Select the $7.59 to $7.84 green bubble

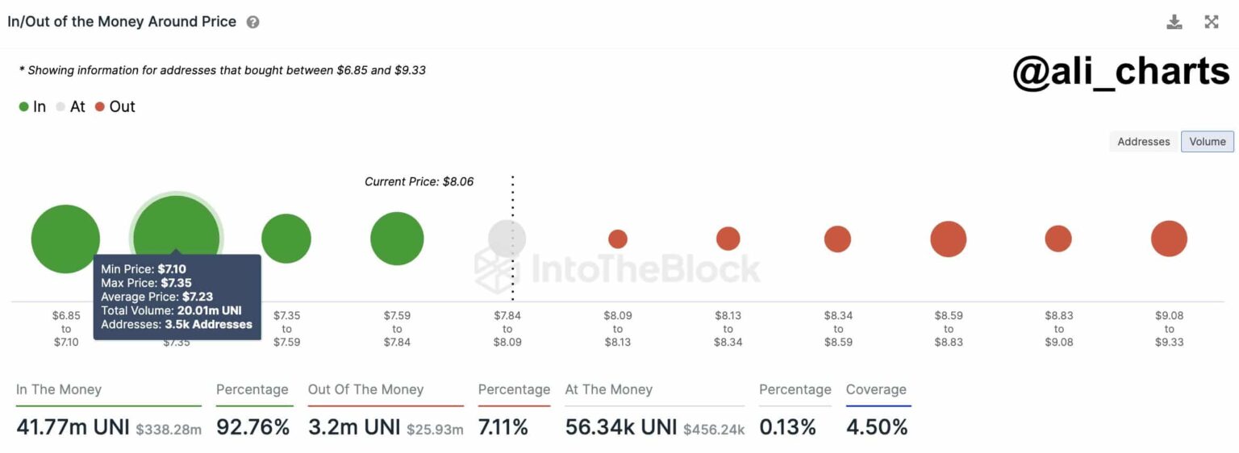[x=397, y=239]
